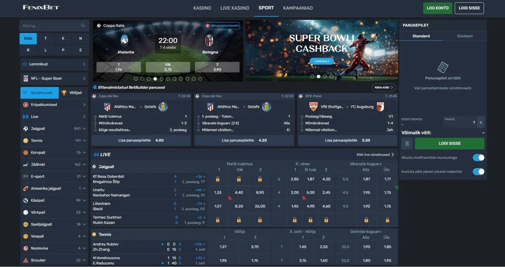This screenshot has height=267, width=505.
Task: Click the NFL logo icon beside Super Bowl
Action: click(x=26, y=78)
